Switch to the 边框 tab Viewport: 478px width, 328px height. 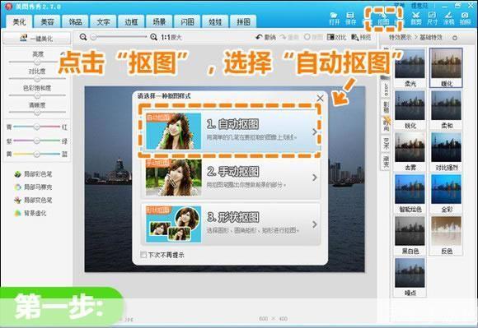[x=131, y=21]
